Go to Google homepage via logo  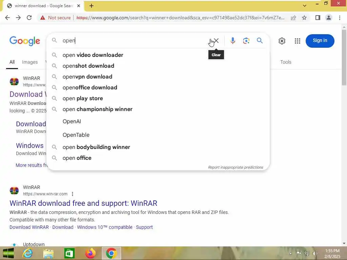point(25,41)
